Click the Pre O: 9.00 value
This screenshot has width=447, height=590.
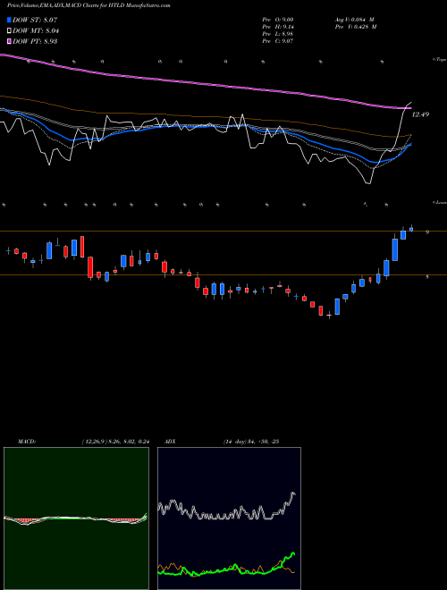click(278, 20)
